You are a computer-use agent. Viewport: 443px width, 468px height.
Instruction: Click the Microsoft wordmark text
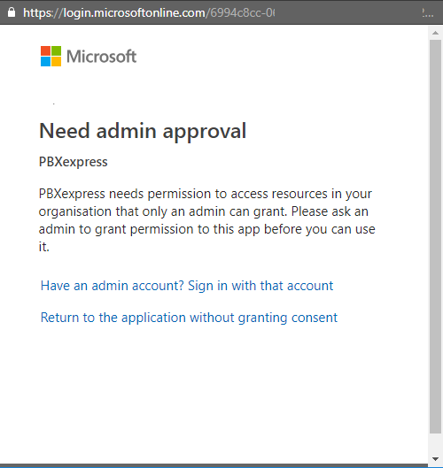tap(101, 56)
